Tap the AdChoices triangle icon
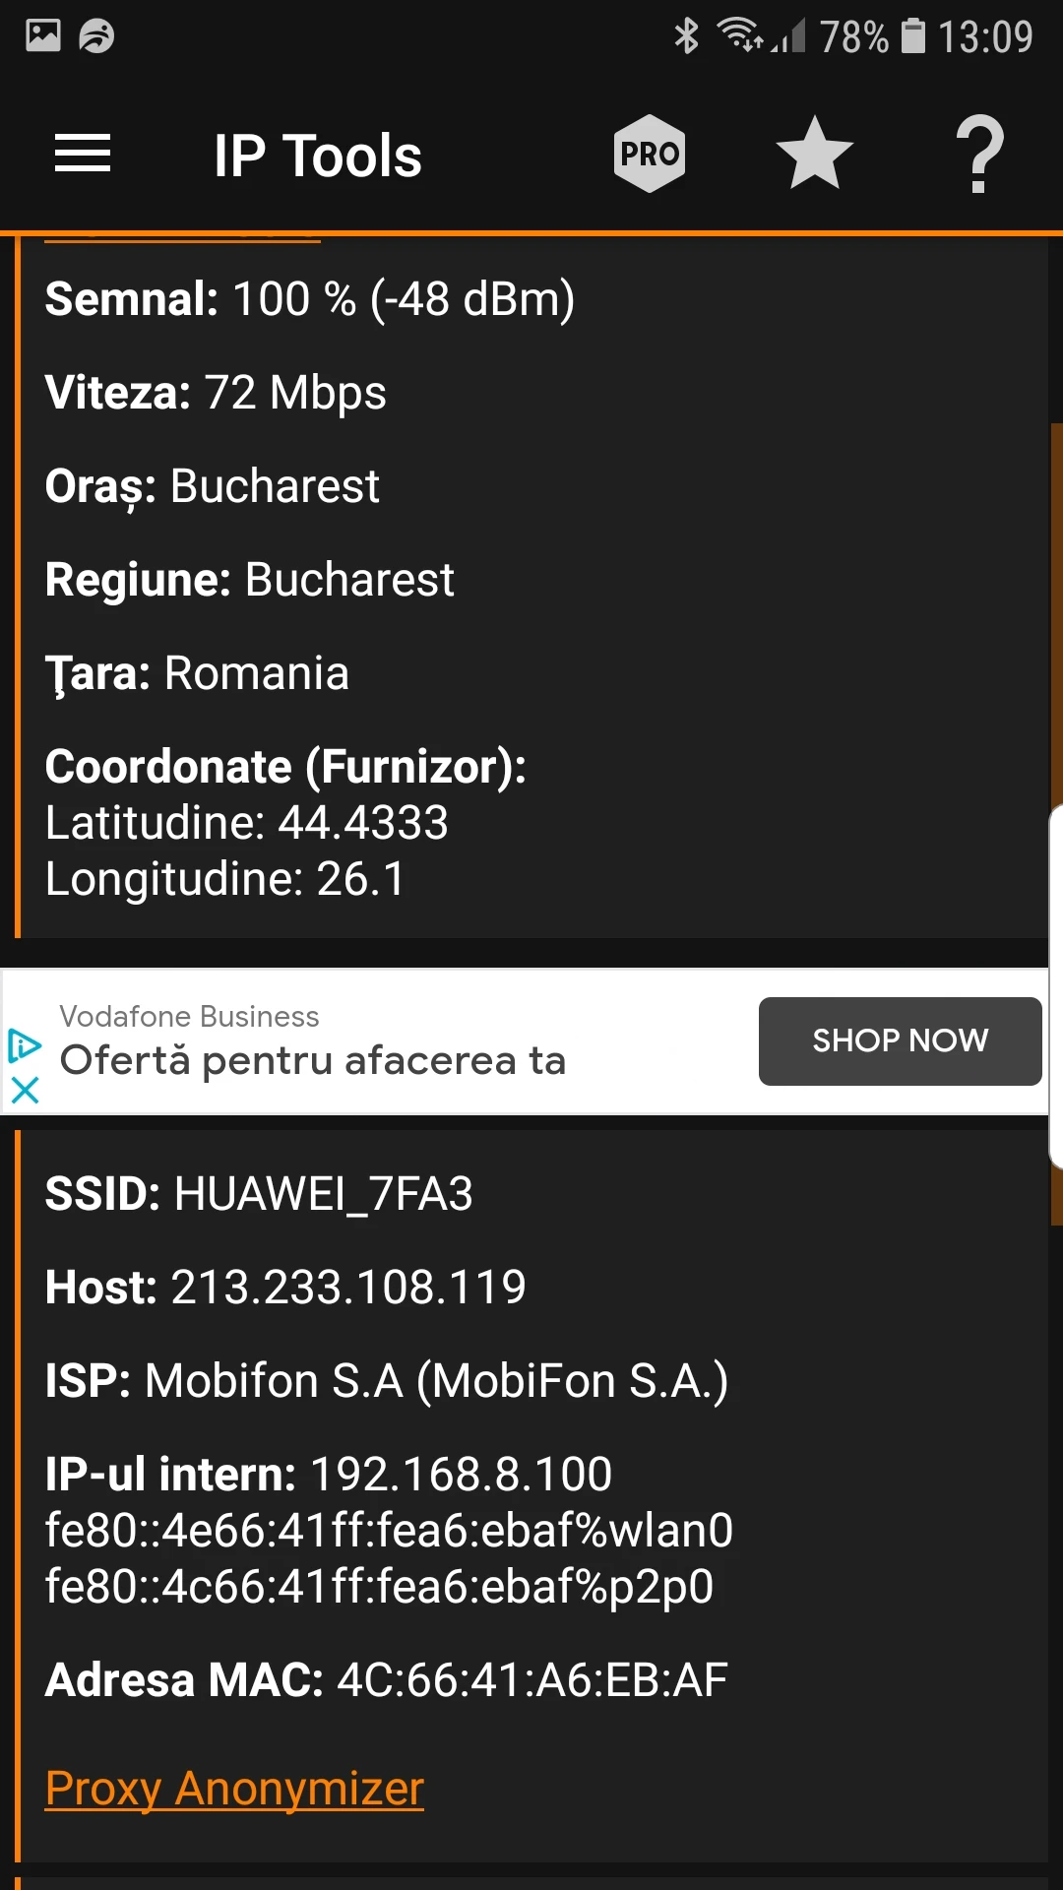The image size is (1063, 1890). (24, 1045)
